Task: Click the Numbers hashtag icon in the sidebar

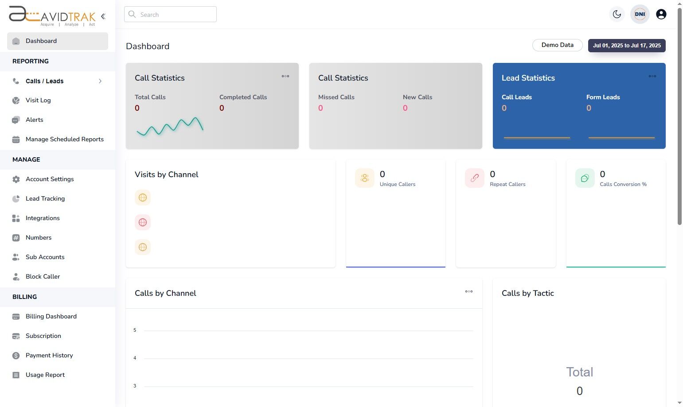Action: (x=16, y=237)
